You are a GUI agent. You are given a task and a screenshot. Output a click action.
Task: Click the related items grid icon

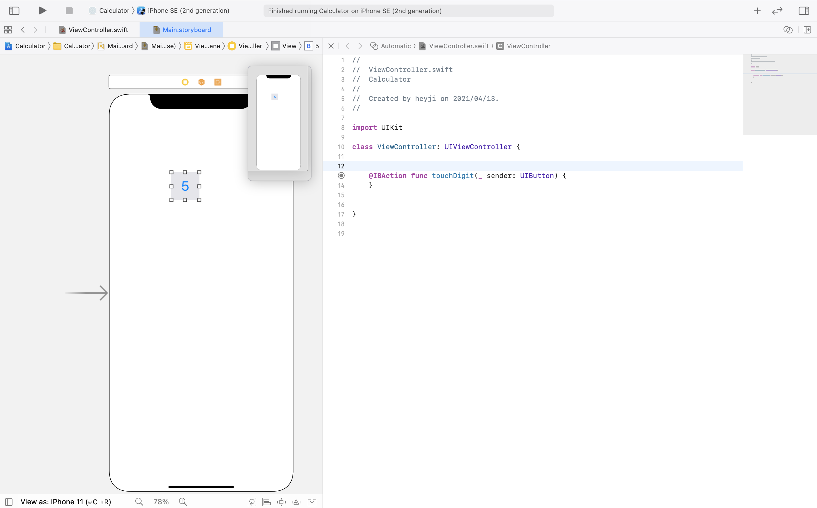(x=8, y=29)
